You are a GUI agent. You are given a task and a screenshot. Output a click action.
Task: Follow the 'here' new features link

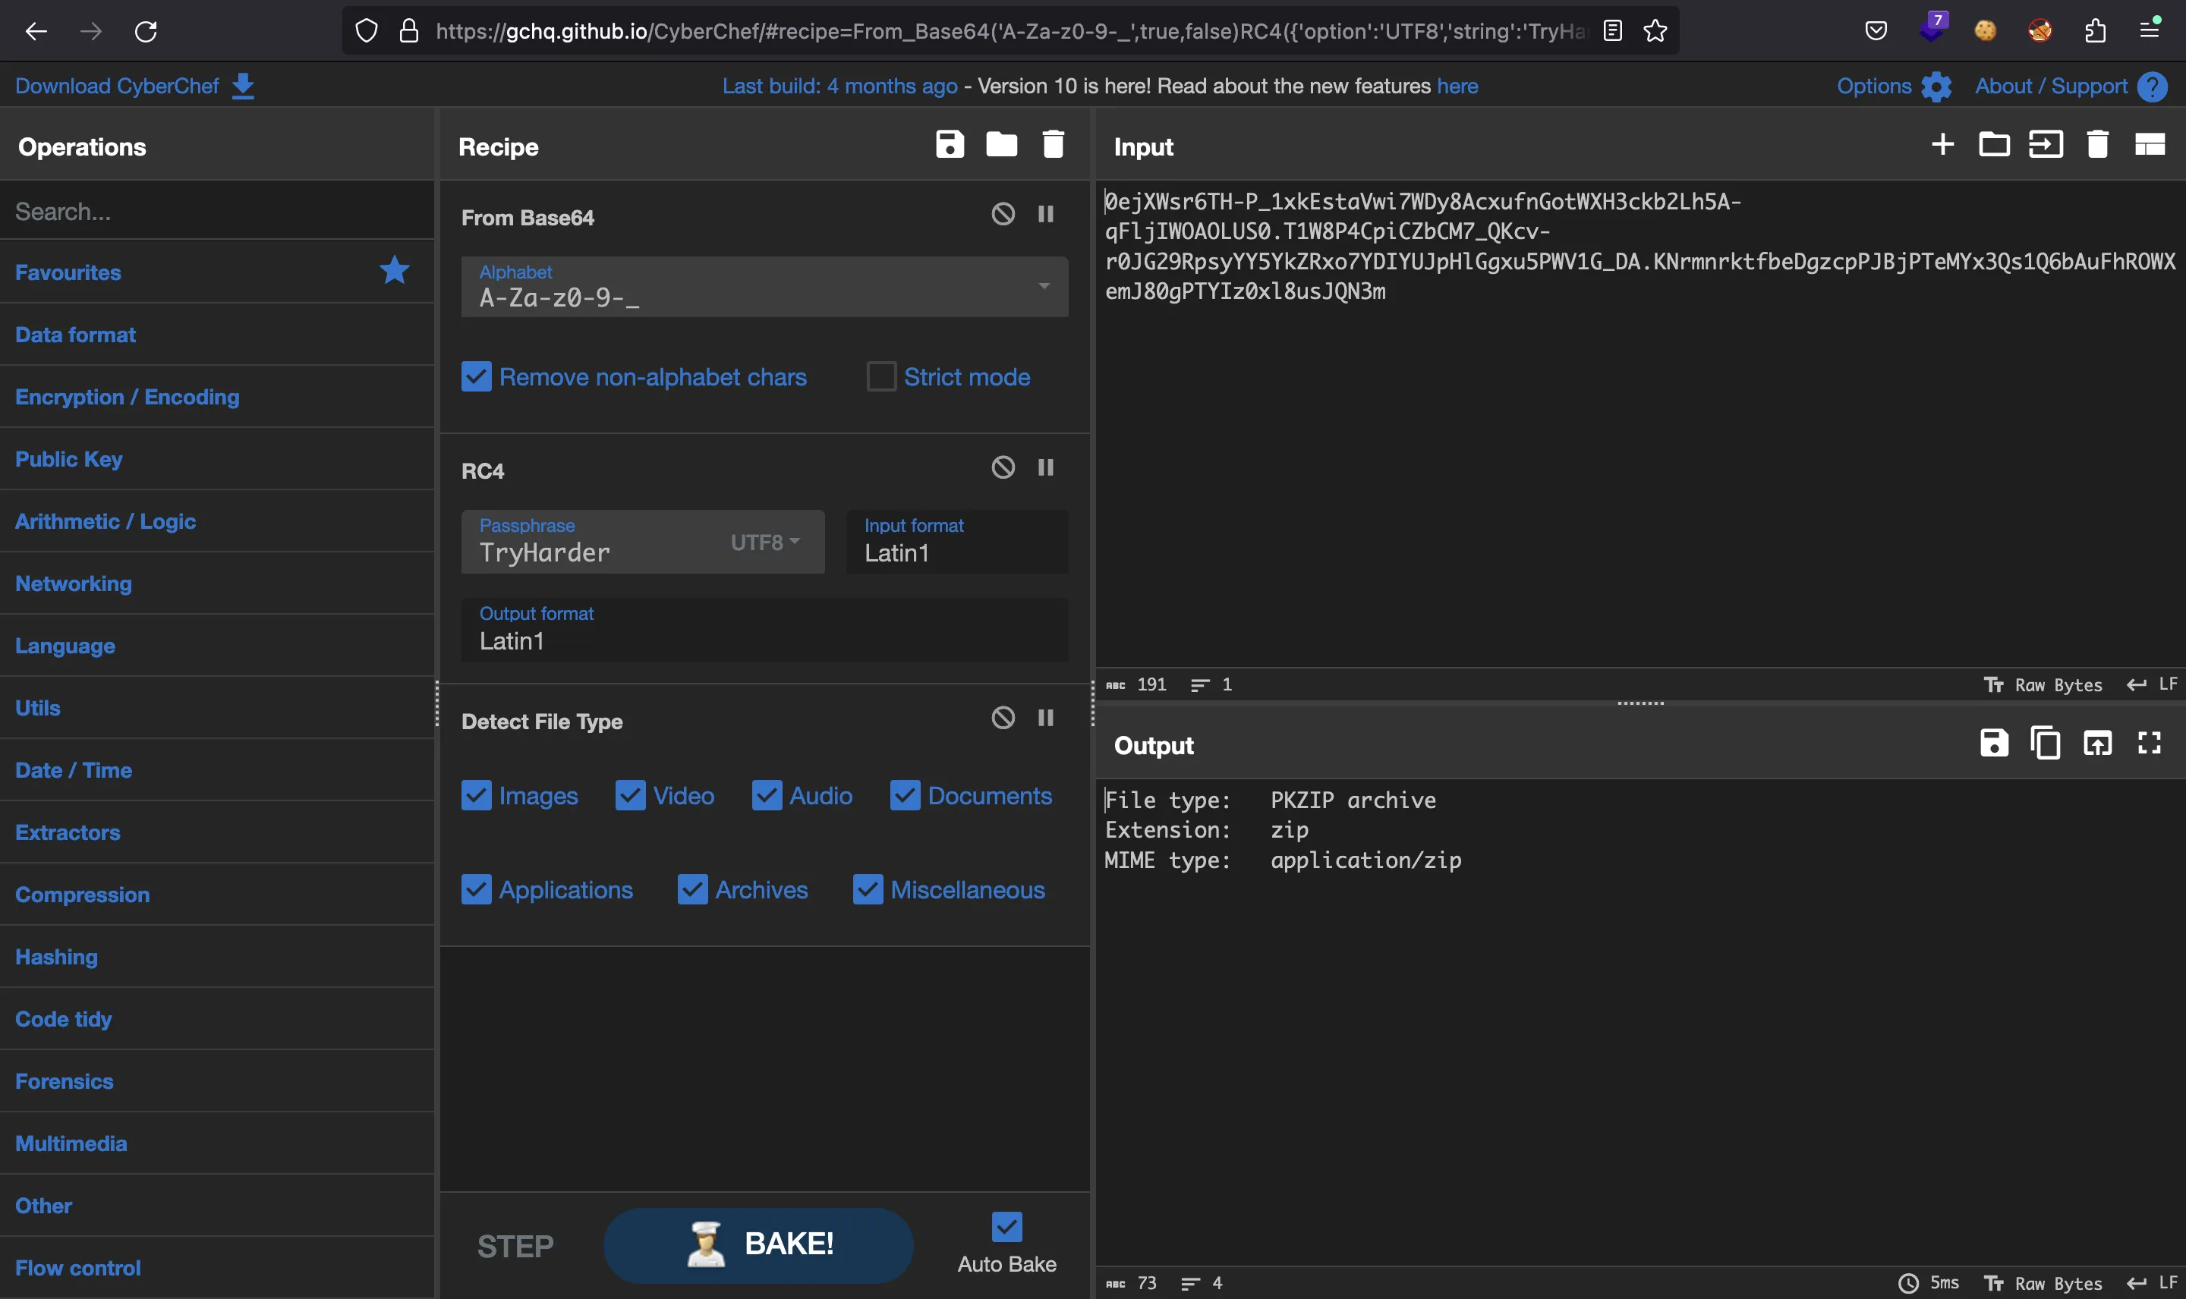[x=1457, y=86]
